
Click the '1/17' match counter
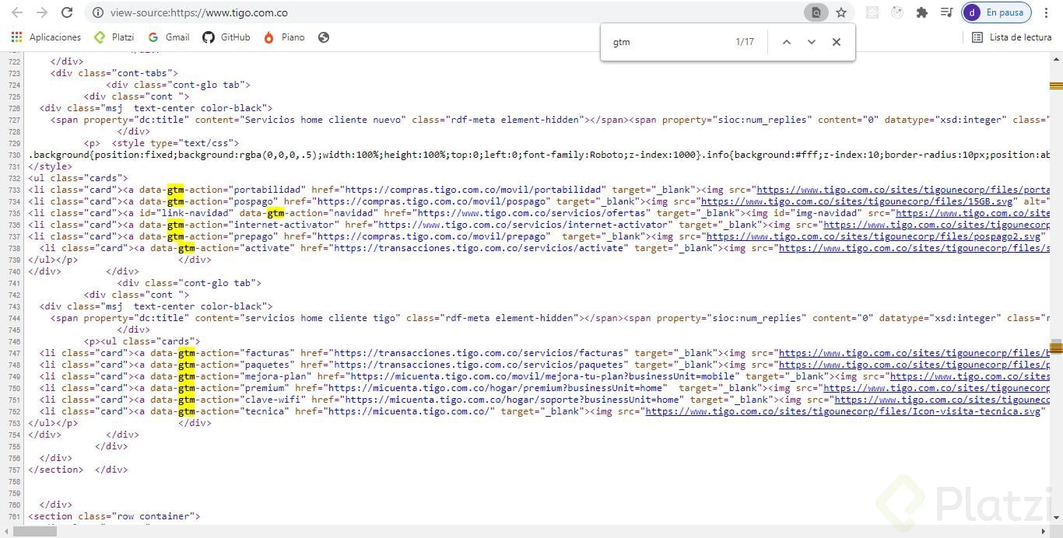745,42
